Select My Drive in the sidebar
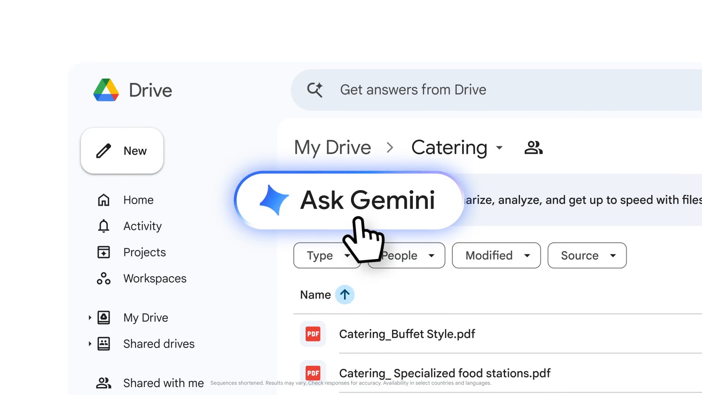 (x=146, y=317)
